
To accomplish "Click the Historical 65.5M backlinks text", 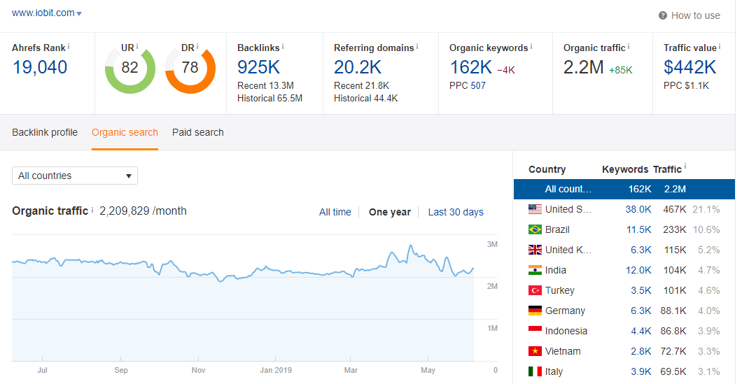I will click(x=270, y=98).
